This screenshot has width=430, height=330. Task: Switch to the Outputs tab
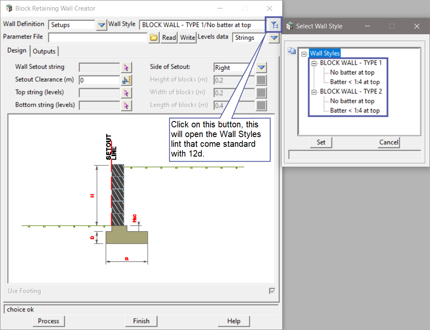[44, 51]
